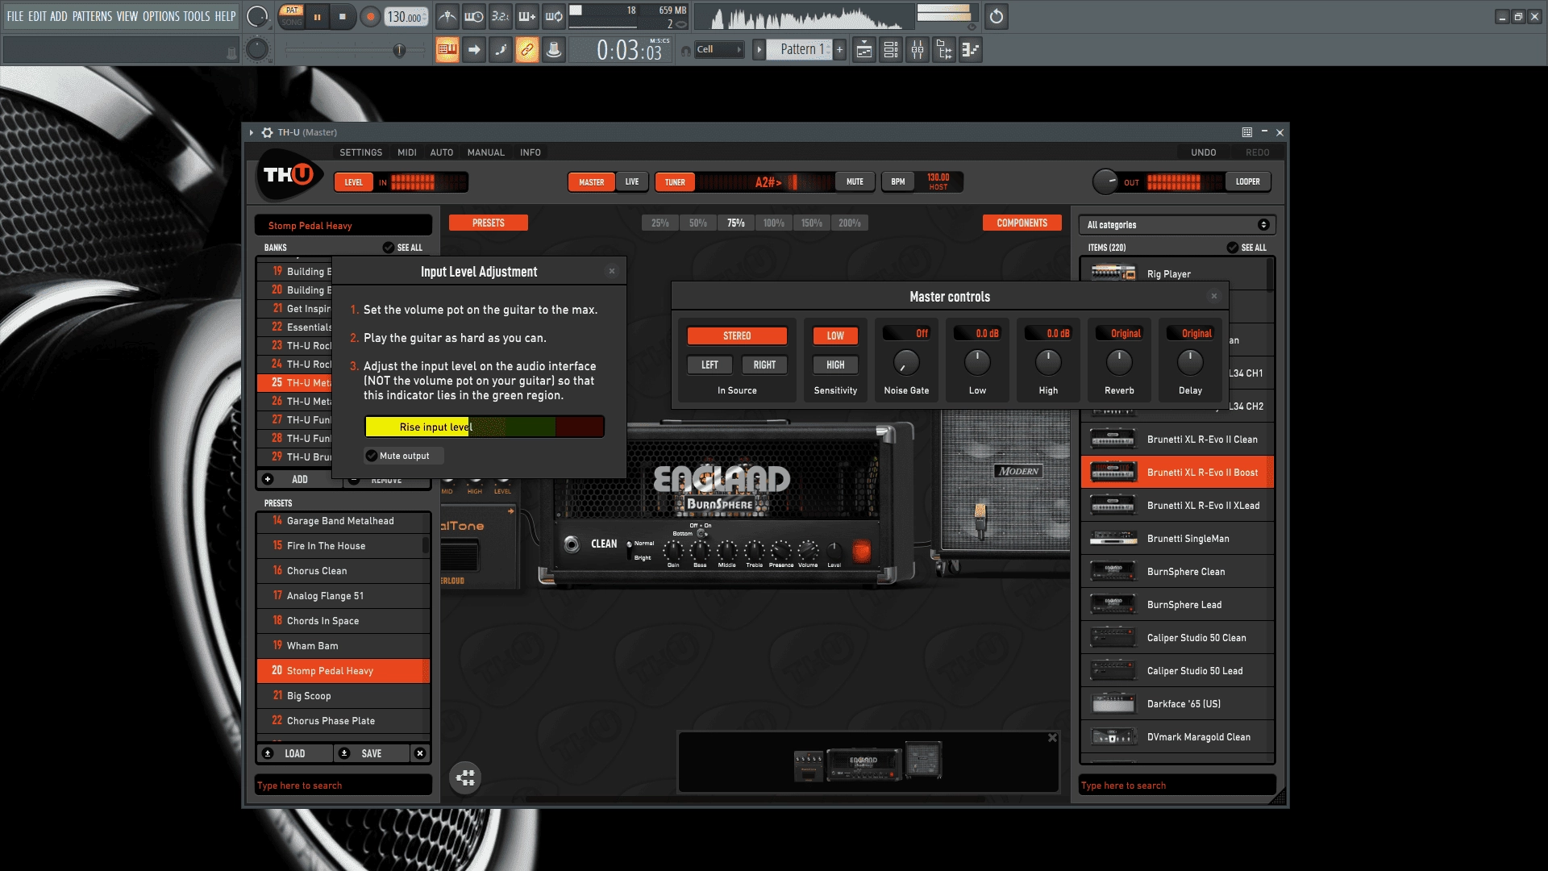The width and height of the screenshot is (1548, 871).
Task: Open TH-U SETTINGS tab
Action: pyautogui.click(x=360, y=152)
